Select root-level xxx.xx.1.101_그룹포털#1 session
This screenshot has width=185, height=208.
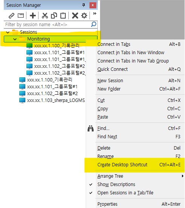[x=52, y=87]
